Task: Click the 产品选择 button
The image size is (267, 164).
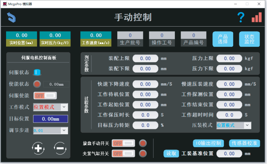Action: click(223, 39)
